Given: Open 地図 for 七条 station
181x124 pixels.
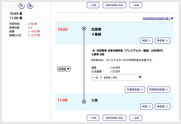Looking at the screenshot, I should pyautogui.click(x=146, y=107).
